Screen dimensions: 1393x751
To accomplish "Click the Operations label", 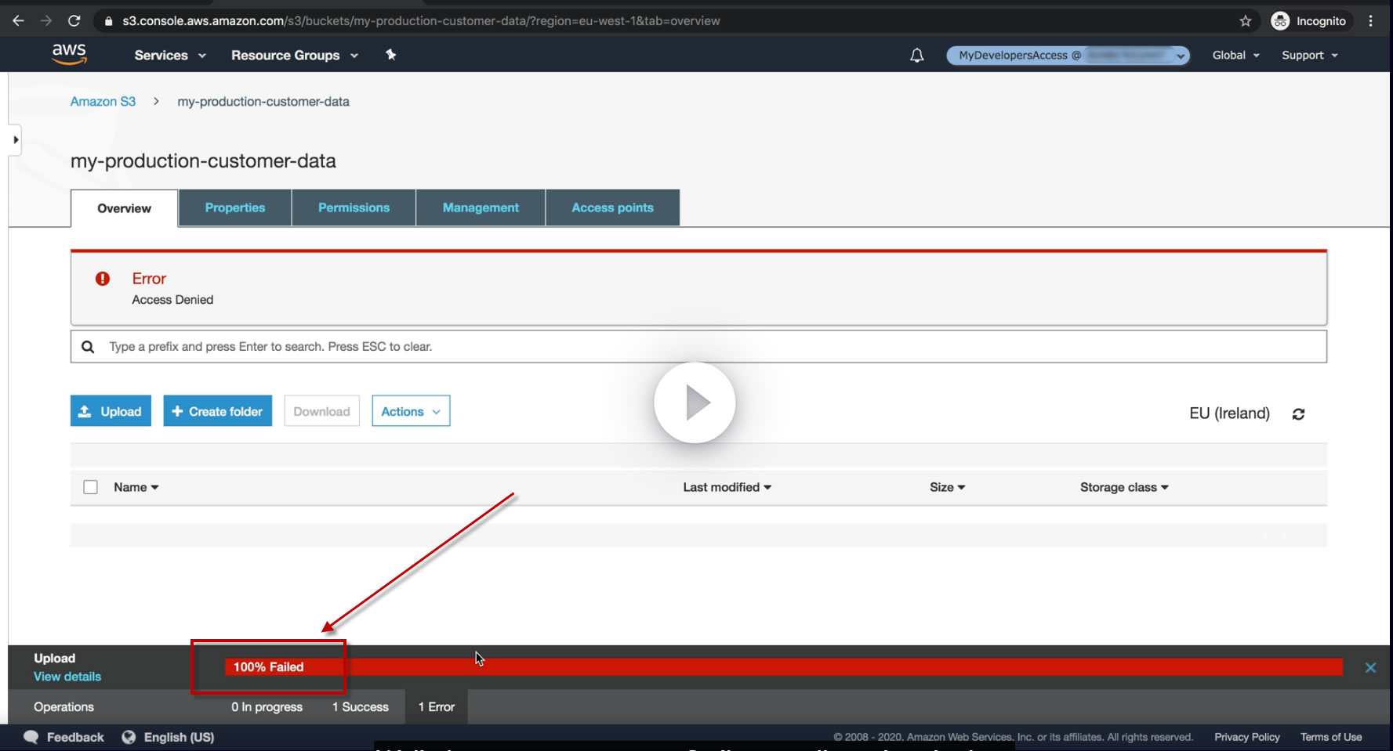I will tap(63, 707).
